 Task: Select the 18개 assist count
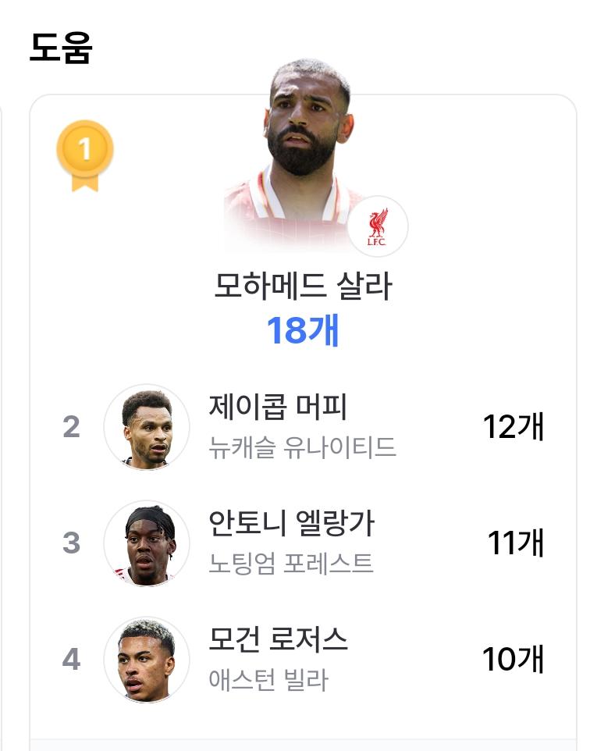pyautogui.click(x=303, y=330)
